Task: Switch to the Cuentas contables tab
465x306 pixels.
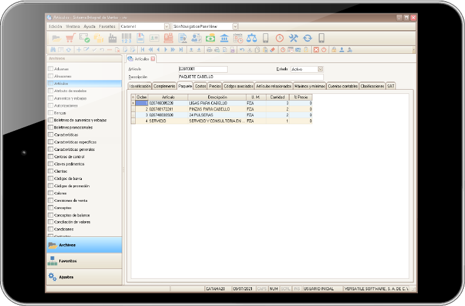Action: click(343, 86)
